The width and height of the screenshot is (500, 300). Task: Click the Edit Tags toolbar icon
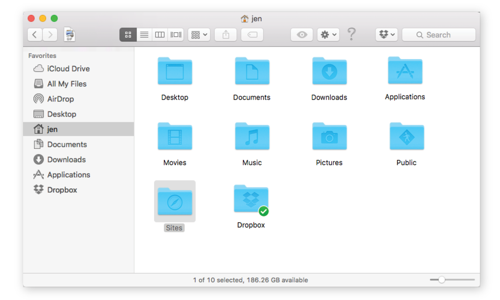[252, 35]
